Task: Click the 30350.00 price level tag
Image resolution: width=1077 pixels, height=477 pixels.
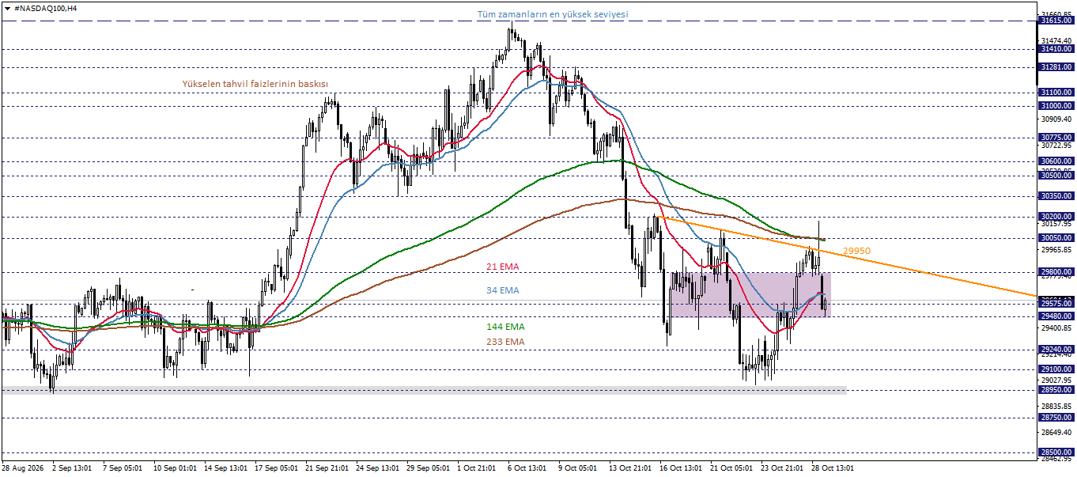Action: click(1056, 196)
